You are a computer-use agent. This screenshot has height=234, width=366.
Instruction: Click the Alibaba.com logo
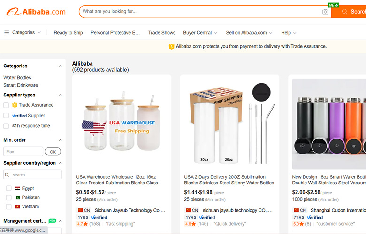coord(36,12)
